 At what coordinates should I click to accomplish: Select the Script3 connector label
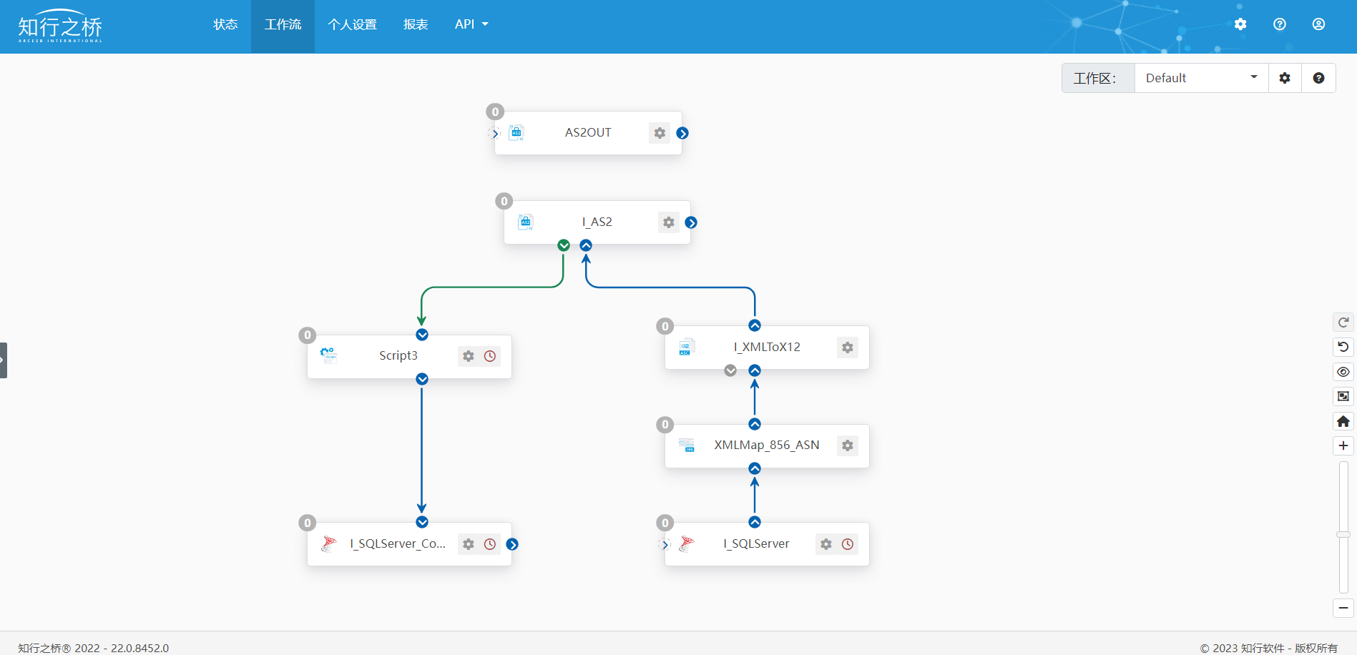tap(398, 355)
